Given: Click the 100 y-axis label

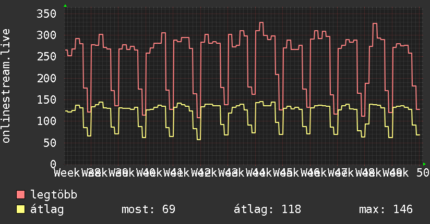Looking at the screenshot, I should 46,121.
